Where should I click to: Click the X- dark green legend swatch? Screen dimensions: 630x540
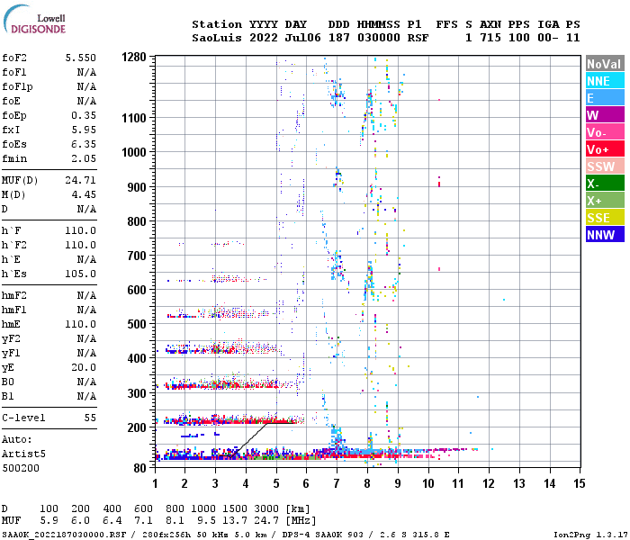(x=605, y=184)
